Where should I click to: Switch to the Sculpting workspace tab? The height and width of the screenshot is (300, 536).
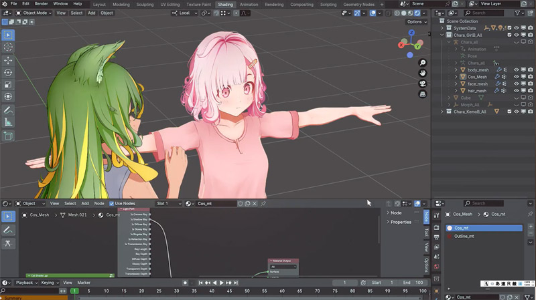[x=145, y=5]
